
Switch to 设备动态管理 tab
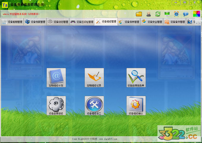pyautogui.click(x=58, y=22)
